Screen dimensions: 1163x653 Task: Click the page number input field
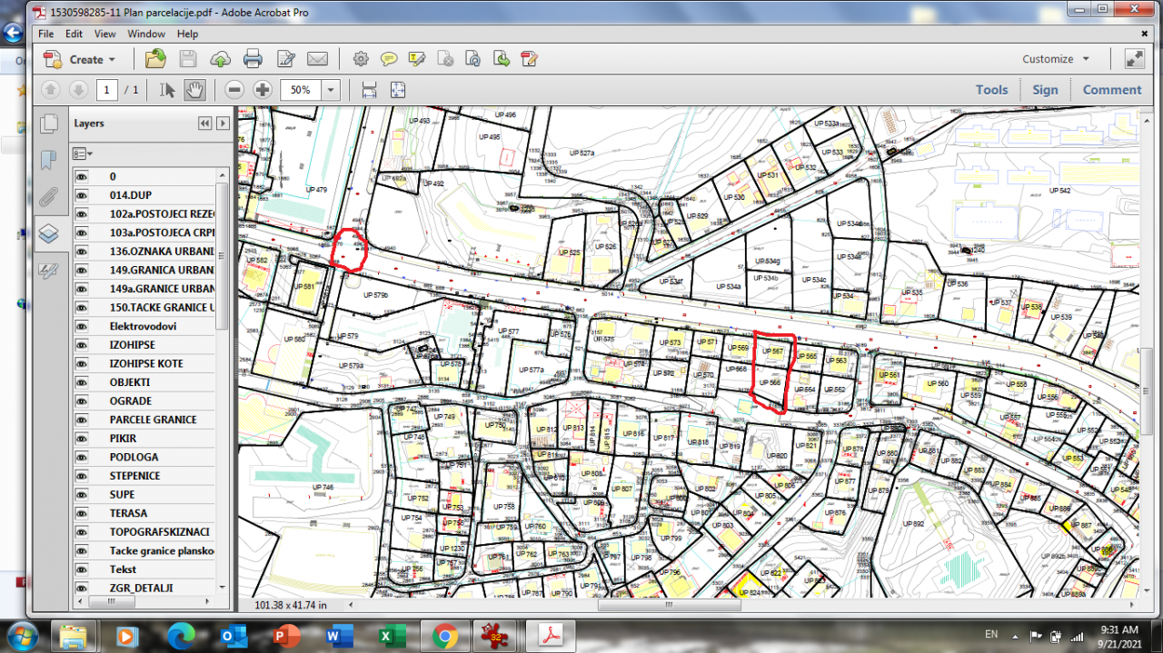pos(108,89)
